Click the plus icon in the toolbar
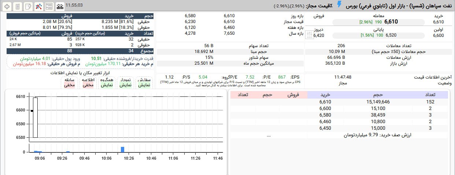The width and height of the screenshot is (455, 175). [7, 6]
